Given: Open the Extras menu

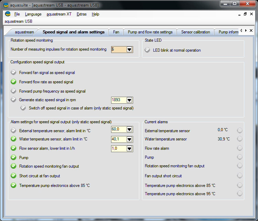Looking at the screenshot, I should [82, 14].
